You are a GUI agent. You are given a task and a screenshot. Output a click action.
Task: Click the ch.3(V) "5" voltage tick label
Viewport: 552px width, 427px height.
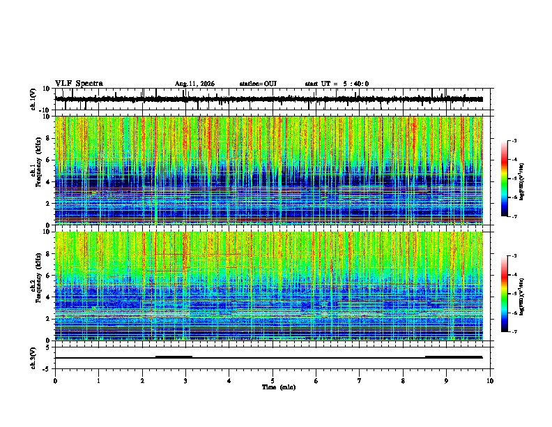coord(48,347)
